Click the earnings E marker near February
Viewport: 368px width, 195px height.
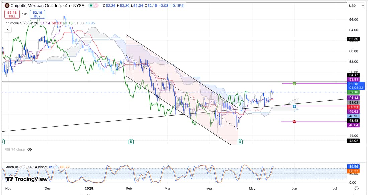point(131,142)
